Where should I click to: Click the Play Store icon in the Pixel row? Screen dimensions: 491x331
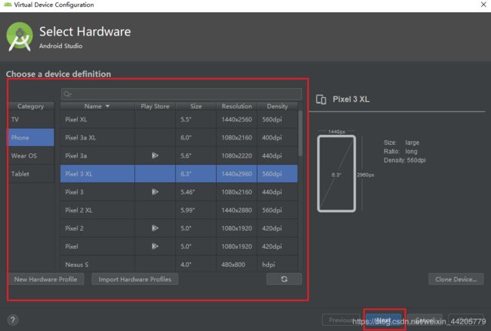[x=155, y=246]
